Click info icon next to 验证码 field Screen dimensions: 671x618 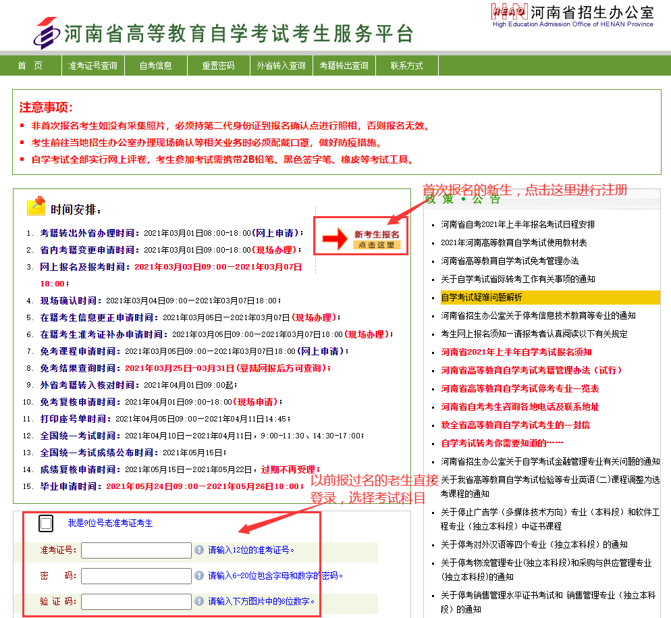click(199, 601)
